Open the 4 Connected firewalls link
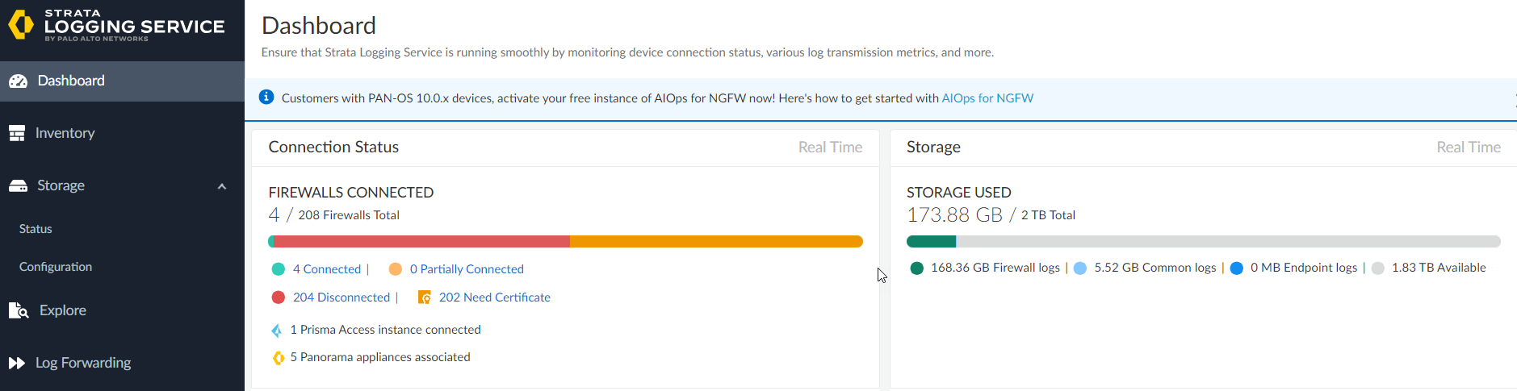 [326, 269]
